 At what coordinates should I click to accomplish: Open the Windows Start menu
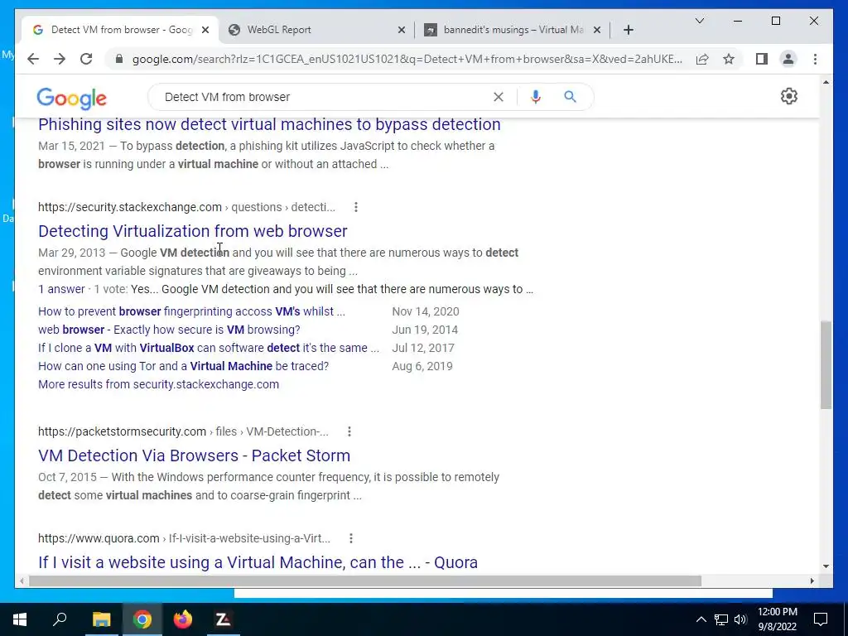[20, 619]
